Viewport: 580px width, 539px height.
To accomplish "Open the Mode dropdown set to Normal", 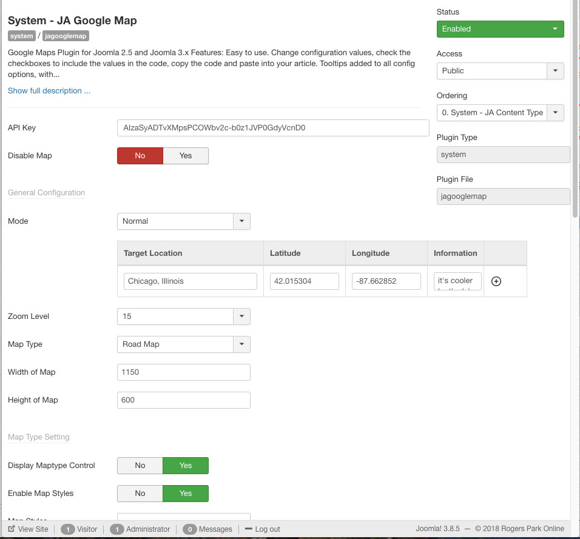I will [x=241, y=221].
